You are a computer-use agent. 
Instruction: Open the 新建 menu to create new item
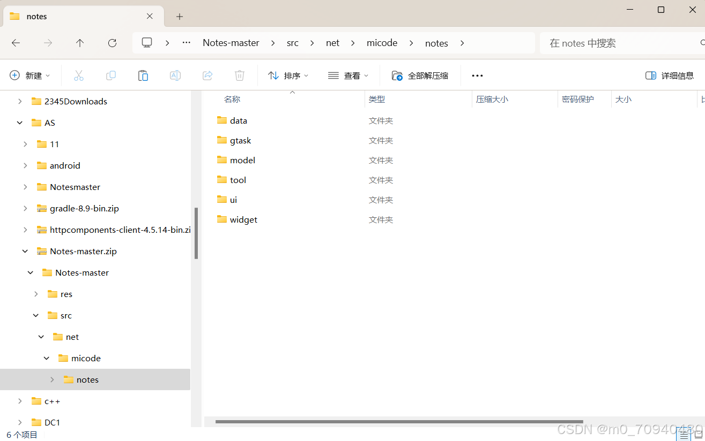pos(31,75)
